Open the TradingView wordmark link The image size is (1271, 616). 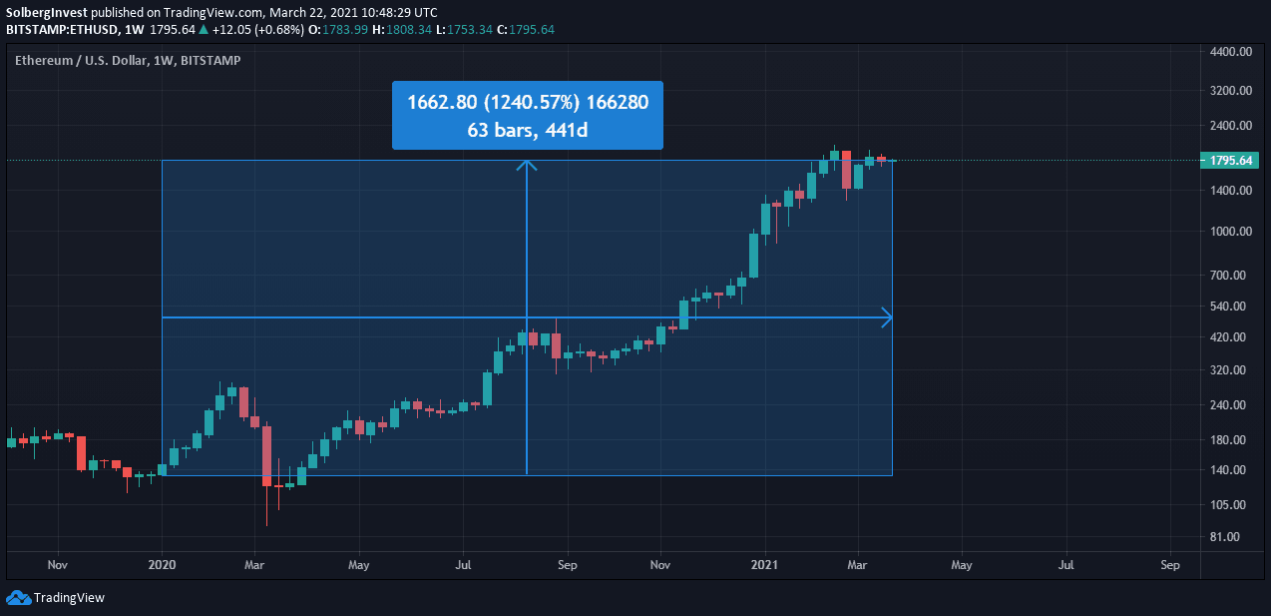(x=69, y=598)
